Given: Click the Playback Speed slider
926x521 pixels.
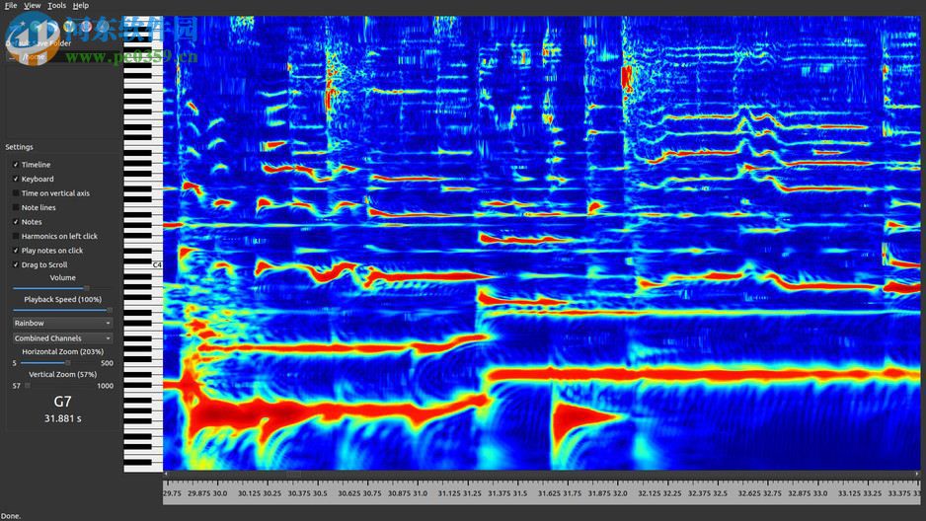Looking at the screenshot, I should tap(62, 309).
